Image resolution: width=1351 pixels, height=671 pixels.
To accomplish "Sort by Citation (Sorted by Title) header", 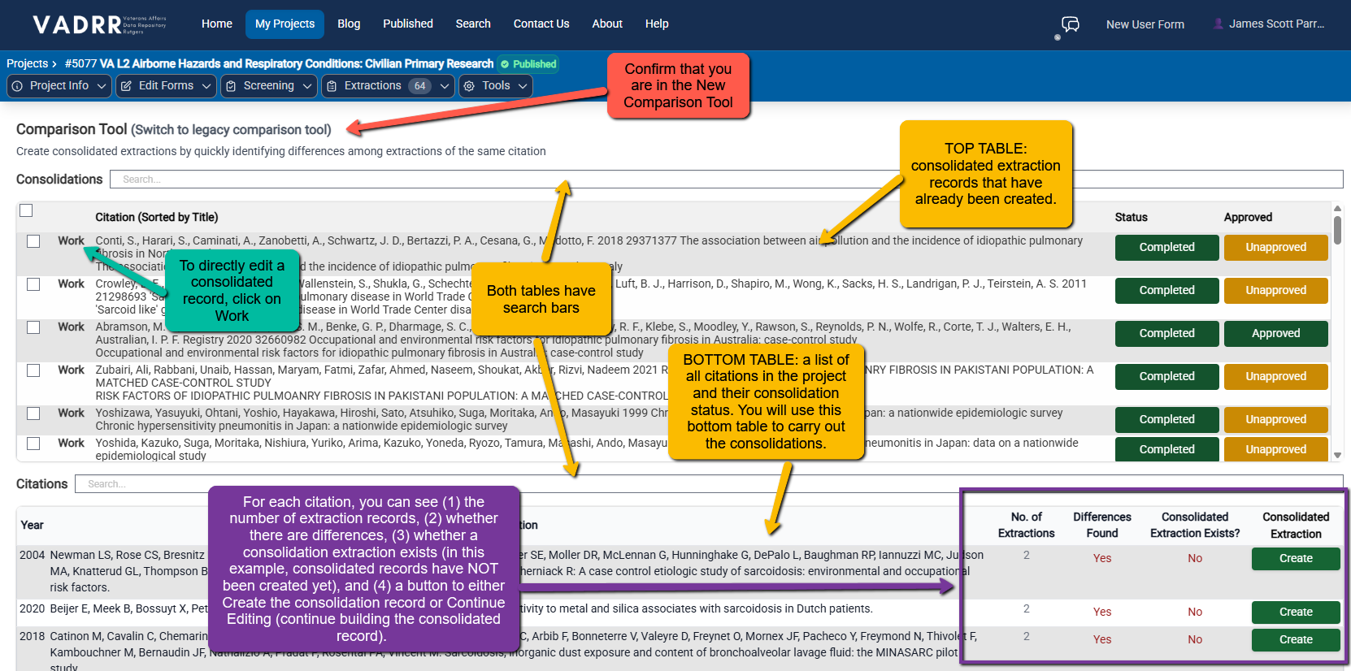I will point(156,218).
